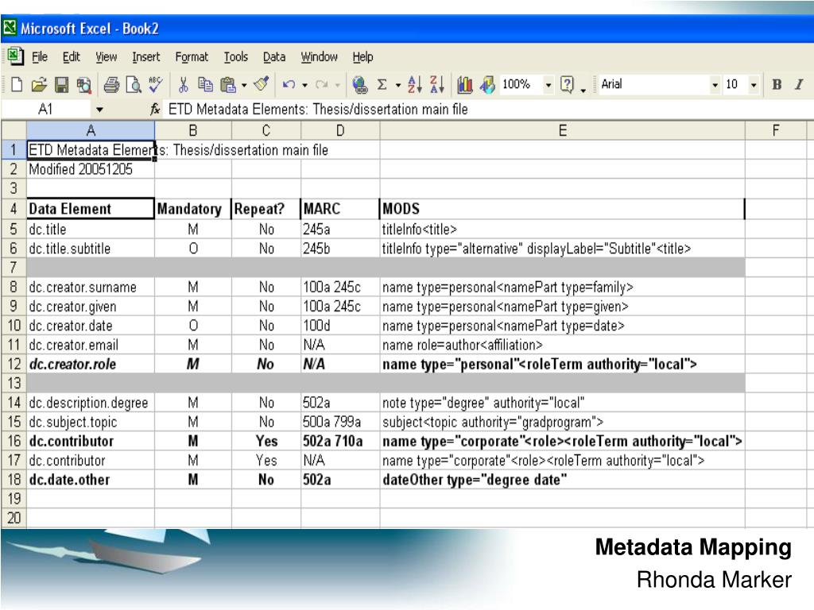Select cell containing 'Modified 20051205'
814x610 pixels.
coord(91,169)
